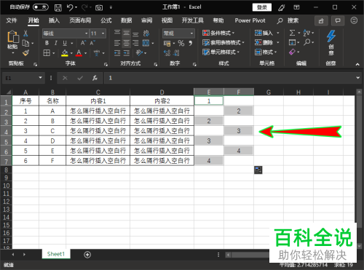Image resolution: width=364 pixels, height=270 pixels.
Task: Click the sign-in button
Action: 262,7
